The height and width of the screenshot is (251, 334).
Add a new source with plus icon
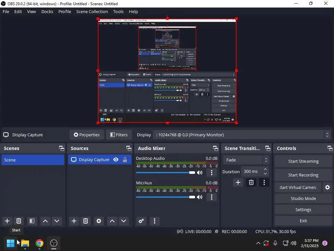tap(74, 221)
